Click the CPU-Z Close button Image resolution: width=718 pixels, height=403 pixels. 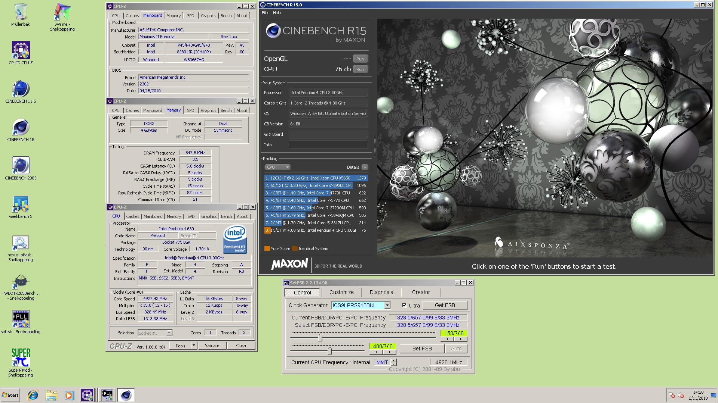point(241,346)
